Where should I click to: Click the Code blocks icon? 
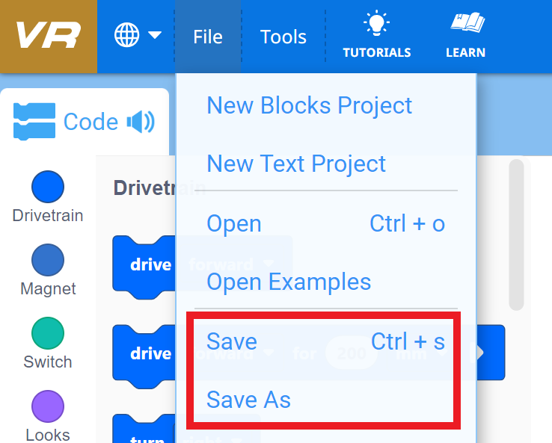coord(34,122)
